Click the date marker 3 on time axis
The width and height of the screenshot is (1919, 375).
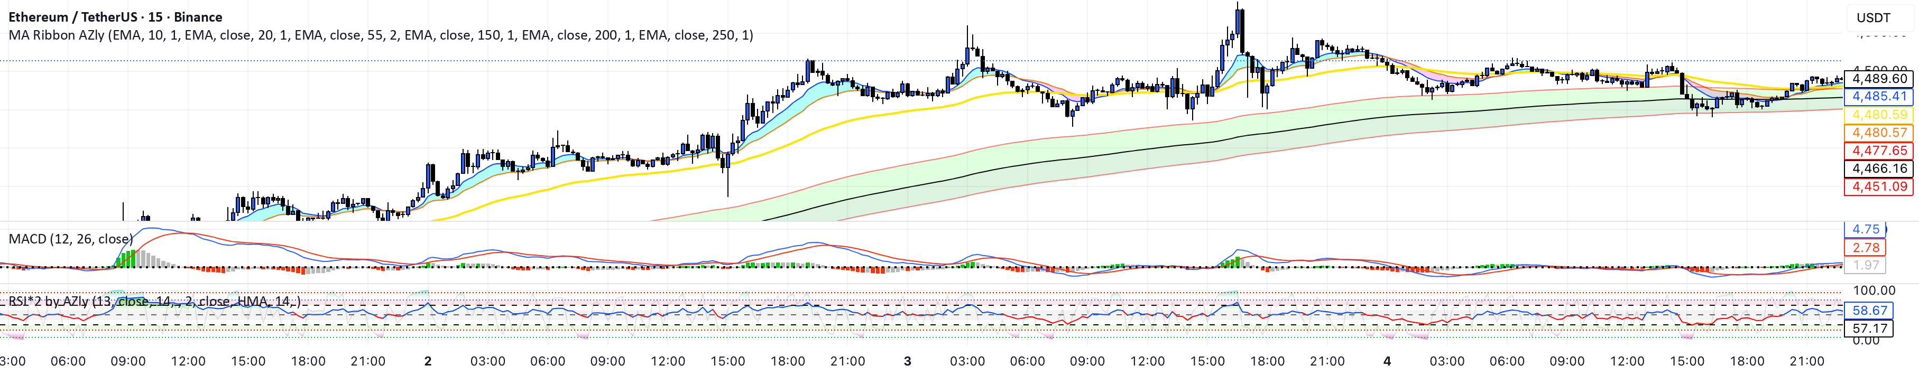click(x=907, y=361)
